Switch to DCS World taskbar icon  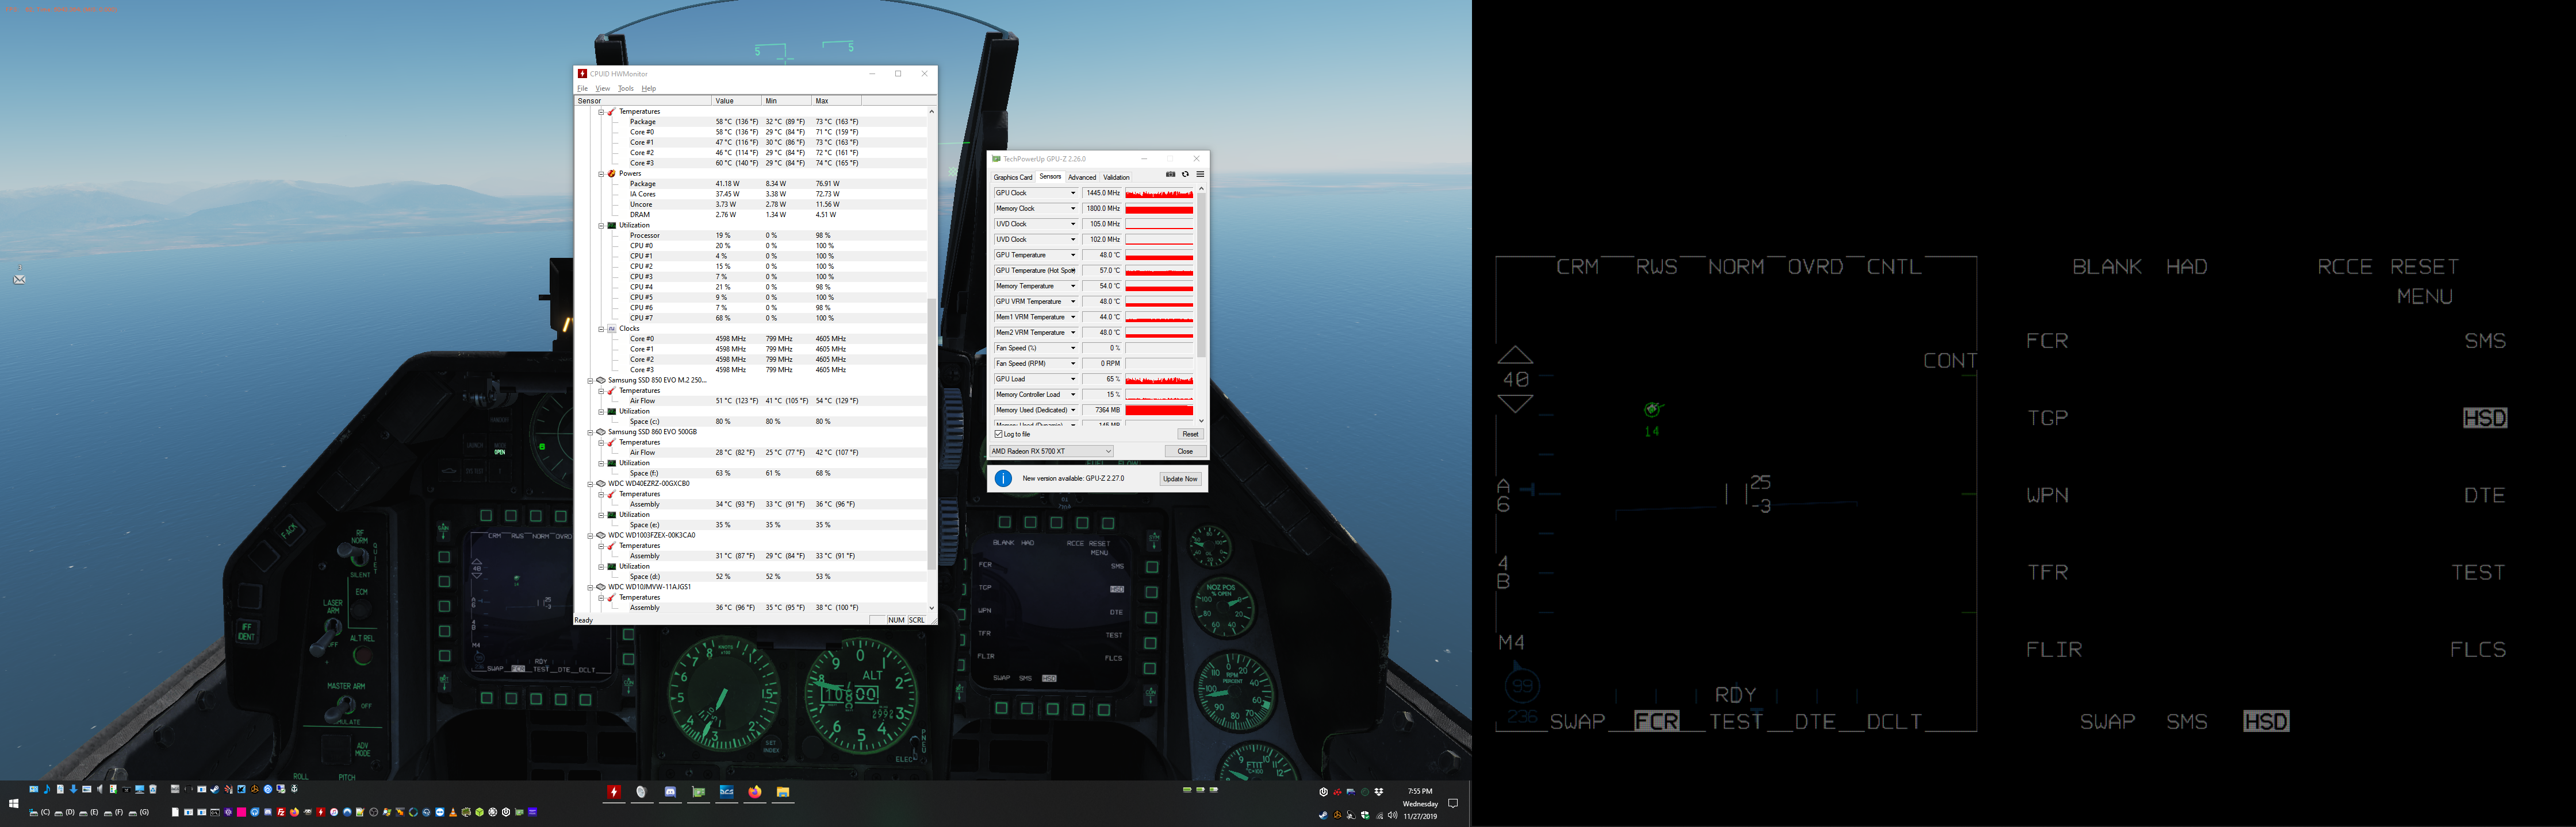[727, 792]
